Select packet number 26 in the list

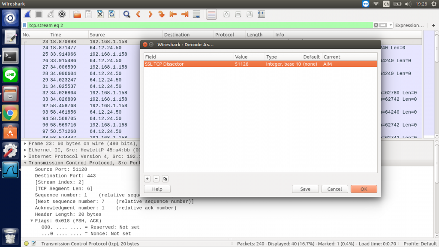81,60
